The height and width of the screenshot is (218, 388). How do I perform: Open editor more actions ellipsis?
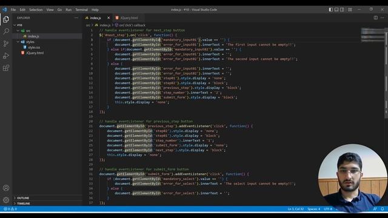383,18
